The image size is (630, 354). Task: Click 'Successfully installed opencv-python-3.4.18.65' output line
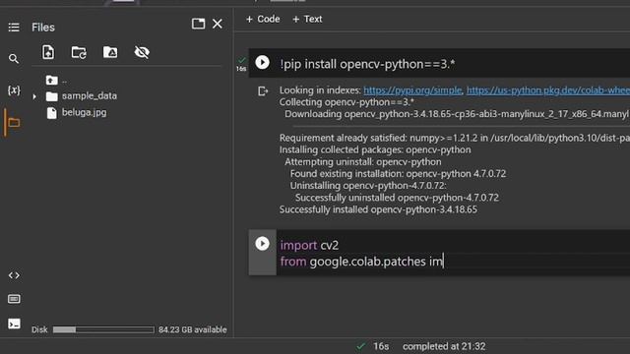click(378, 209)
